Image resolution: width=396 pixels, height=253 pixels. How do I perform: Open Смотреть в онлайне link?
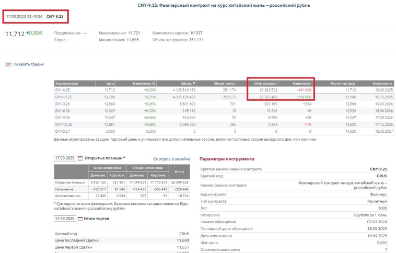tap(171, 158)
